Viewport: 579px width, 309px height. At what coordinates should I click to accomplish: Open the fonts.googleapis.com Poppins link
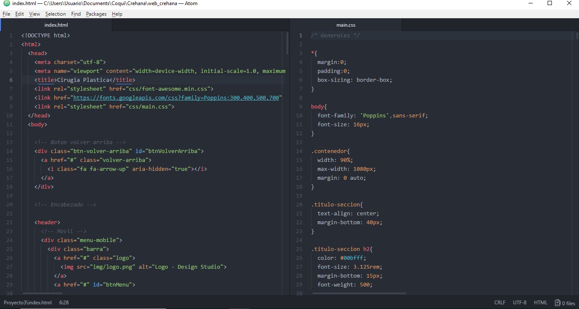[176, 98]
